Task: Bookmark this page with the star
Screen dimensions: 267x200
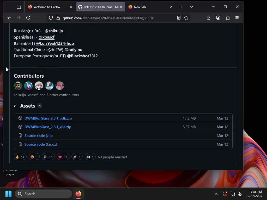Action: (186, 18)
